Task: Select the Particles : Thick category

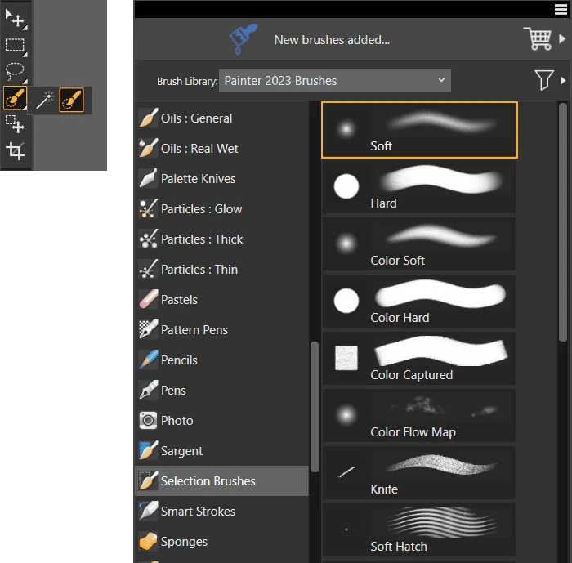Action: pos(222,239)
